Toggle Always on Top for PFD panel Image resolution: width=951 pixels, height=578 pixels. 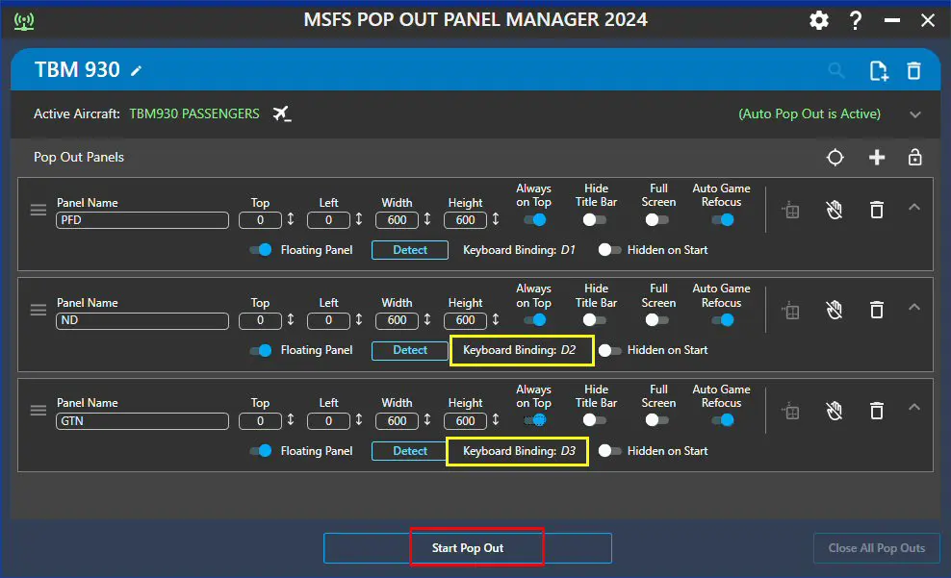tap(535, 220)
